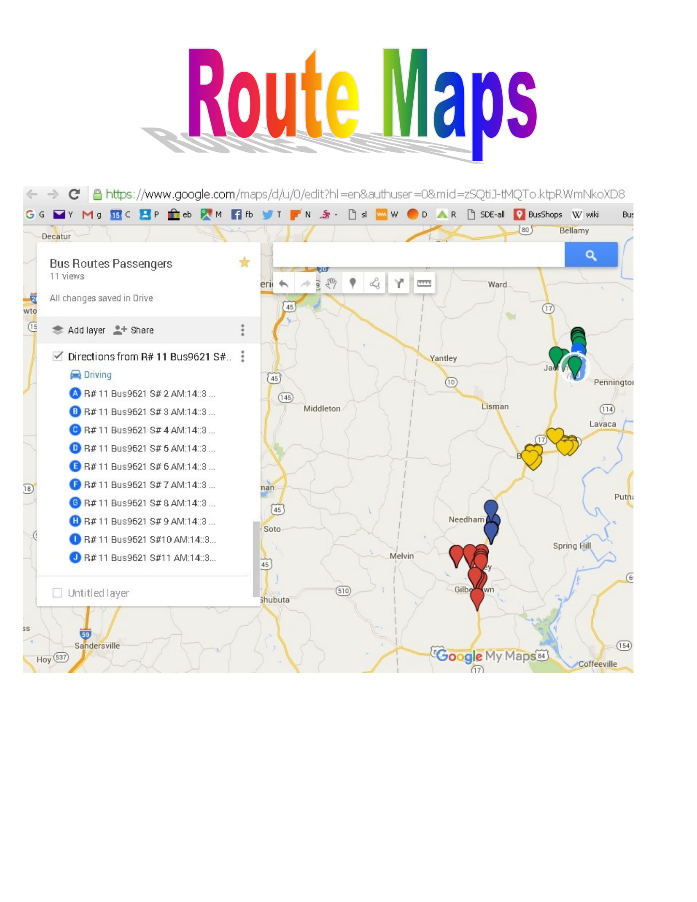Select stop H R# 11 Bus9621 S# 9
The width and height of the screenshot is (697, 902).
coord(142,521)
